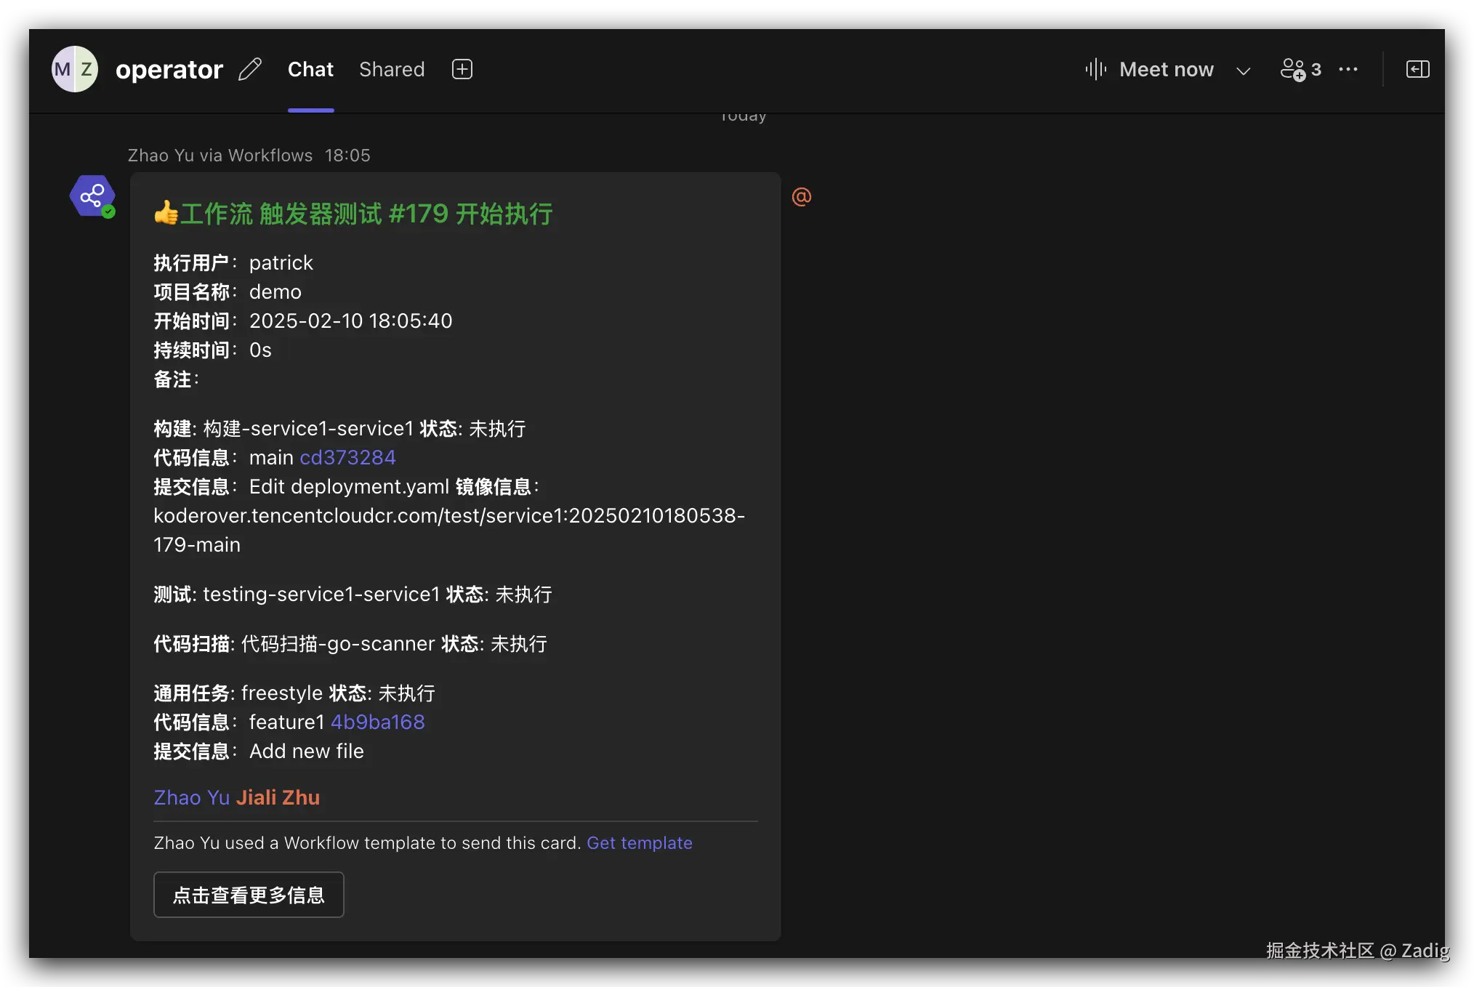The image size is (1474, 987).
Task: Switch to the Shared tab
Action: click(x=392, y=70)
